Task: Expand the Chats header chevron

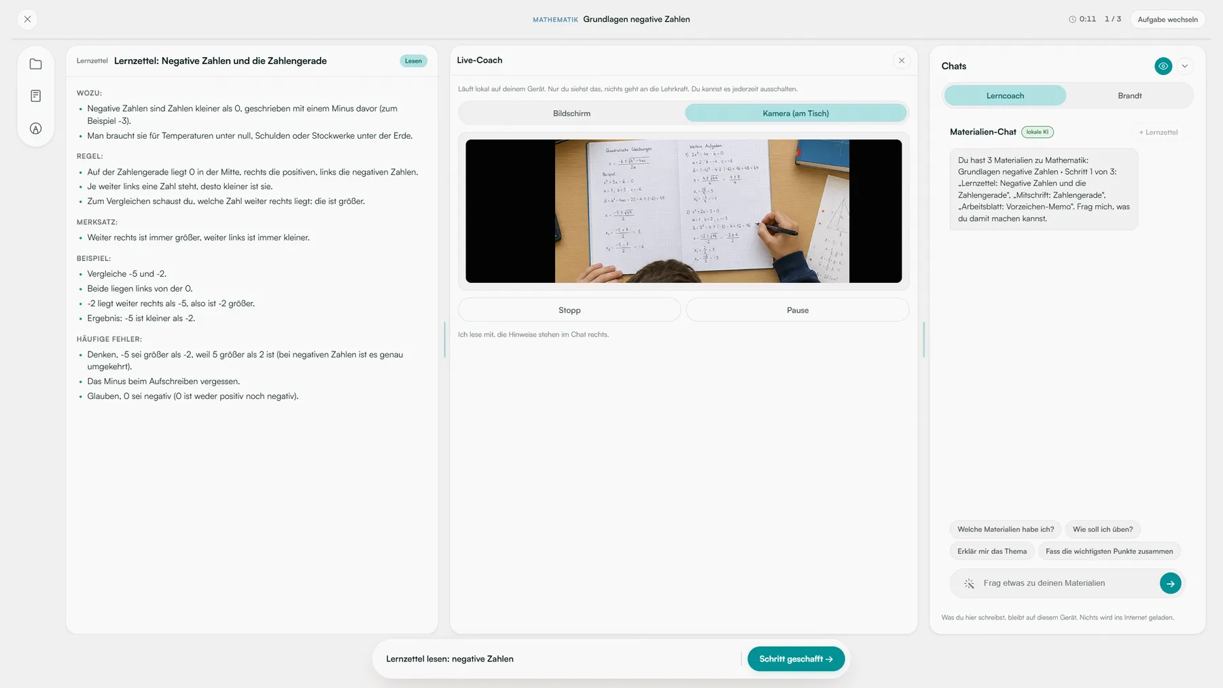Action: click(1185, 66)
